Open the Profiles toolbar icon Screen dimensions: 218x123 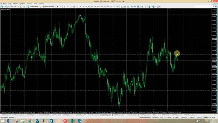[x=6, y=6]
